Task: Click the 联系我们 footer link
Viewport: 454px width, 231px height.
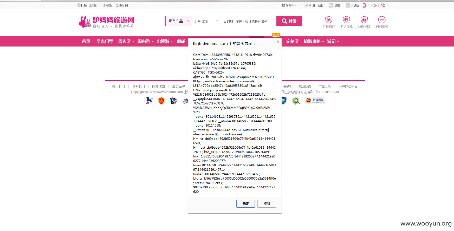Action: (138, 86)
